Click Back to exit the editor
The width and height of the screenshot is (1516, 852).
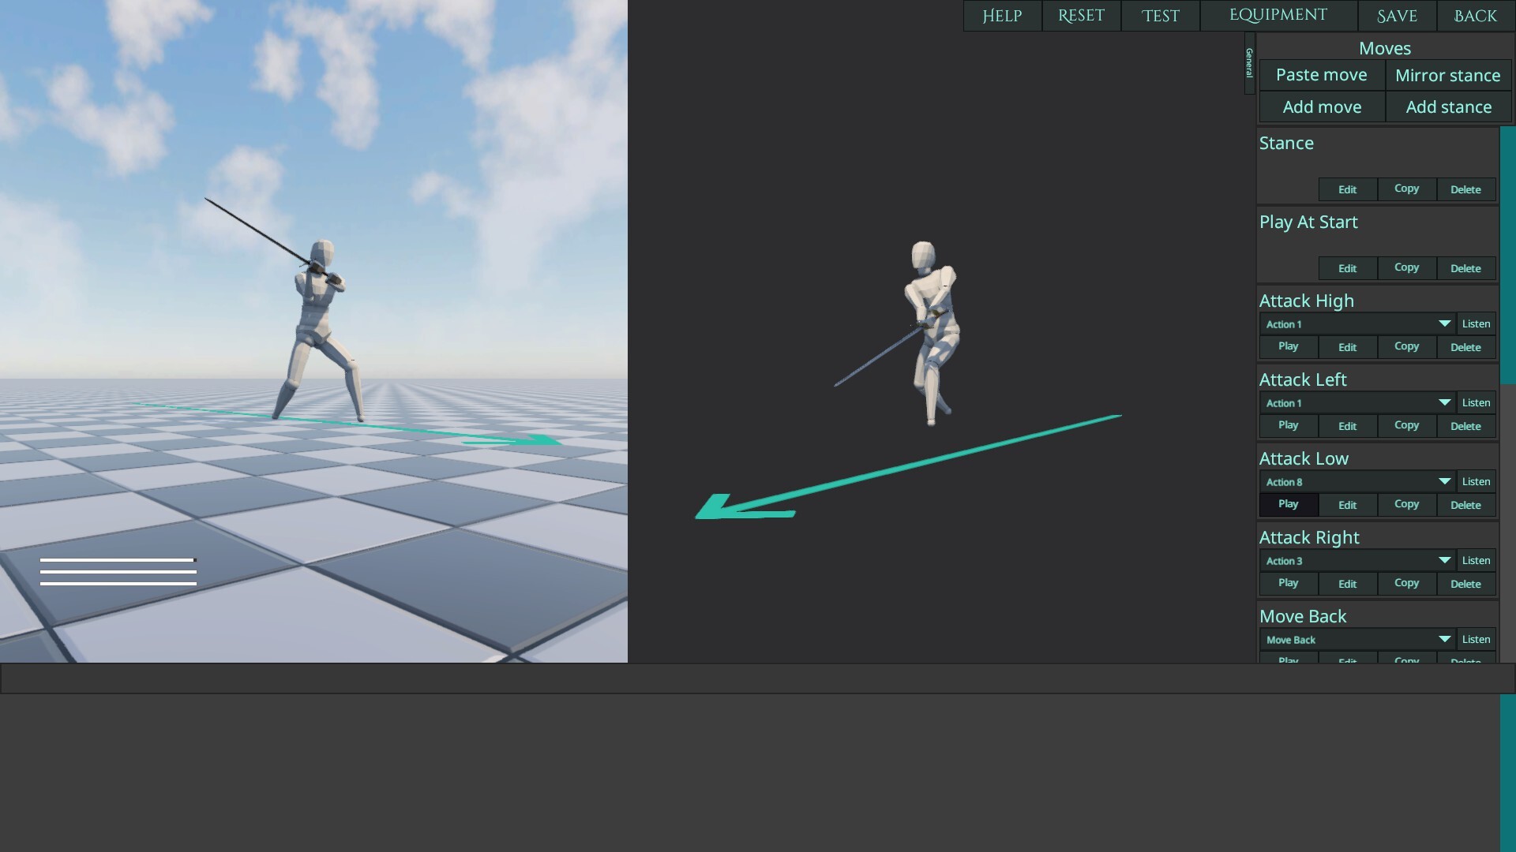coord(1473,15)
